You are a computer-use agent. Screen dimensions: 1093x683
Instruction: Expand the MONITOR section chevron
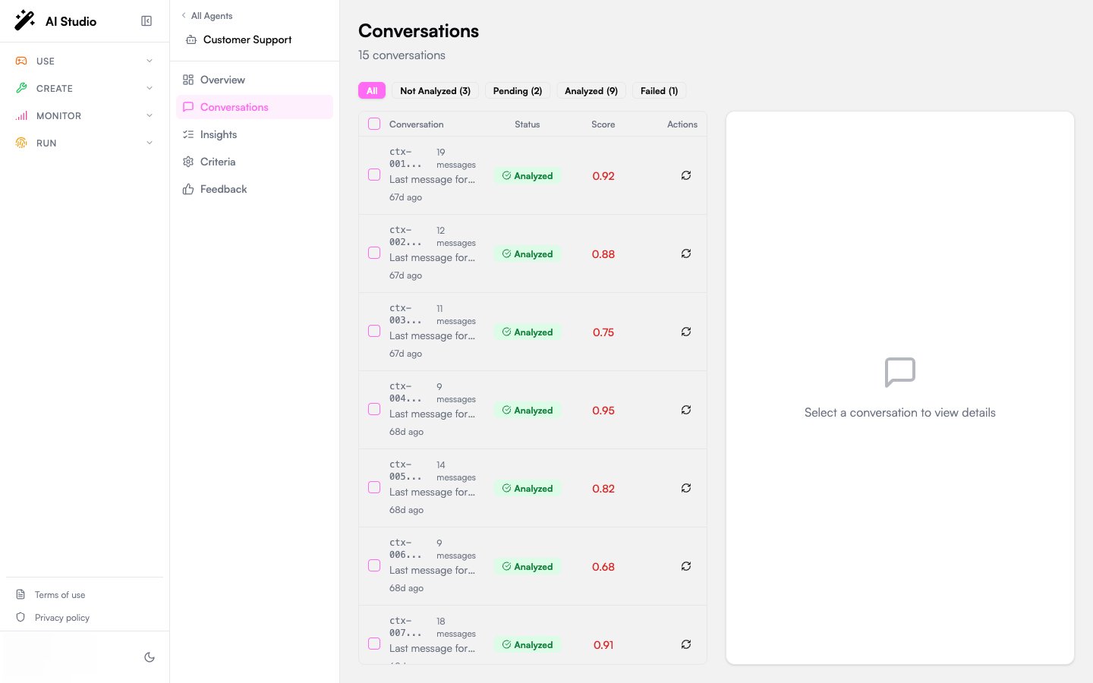point(150,115)
